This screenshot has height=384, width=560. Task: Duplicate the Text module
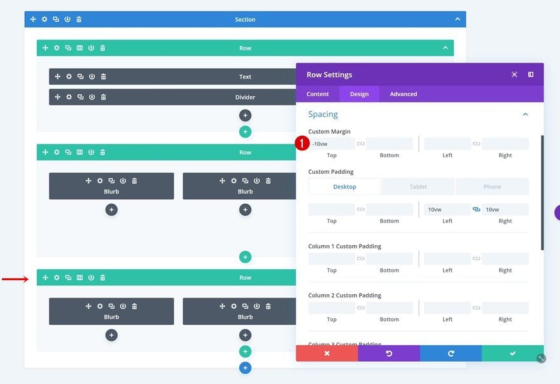coord(80,76)
